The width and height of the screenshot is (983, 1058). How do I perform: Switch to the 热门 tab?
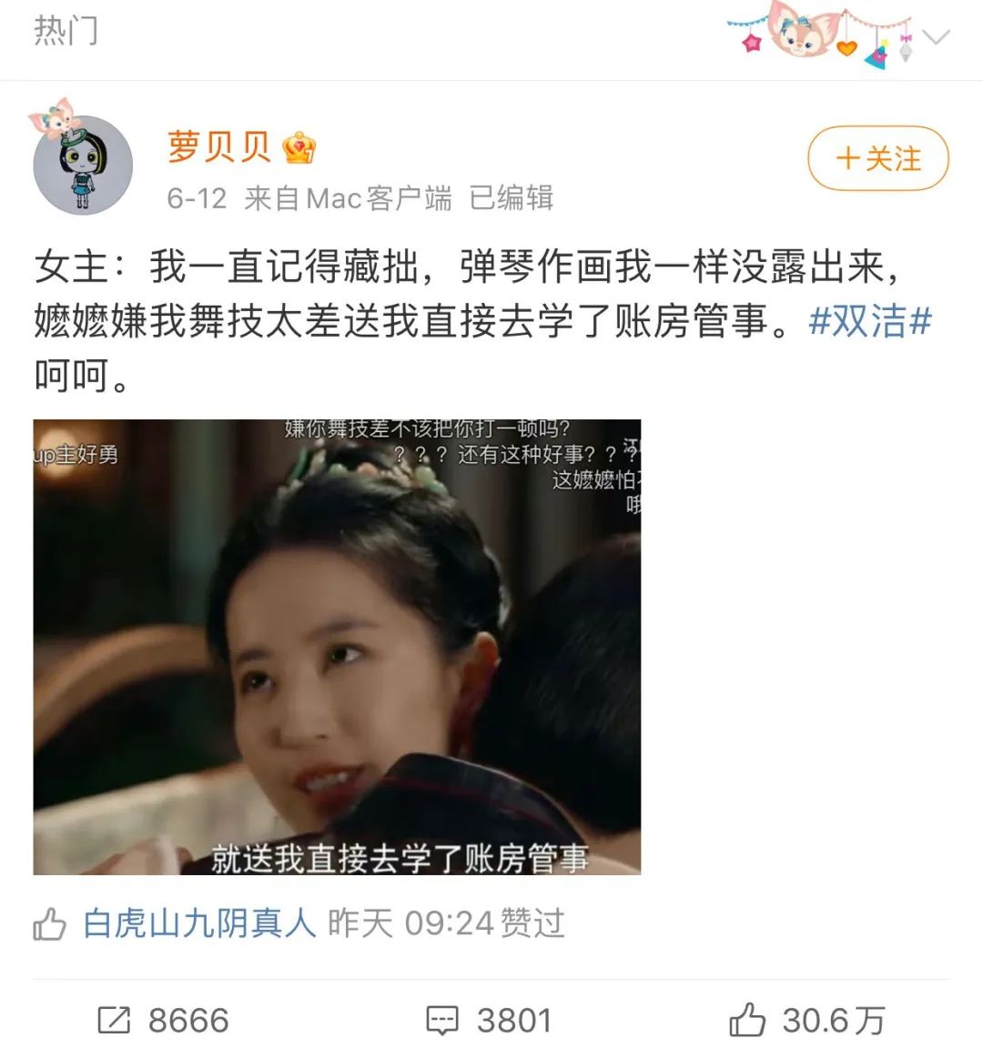click(66, 31)
